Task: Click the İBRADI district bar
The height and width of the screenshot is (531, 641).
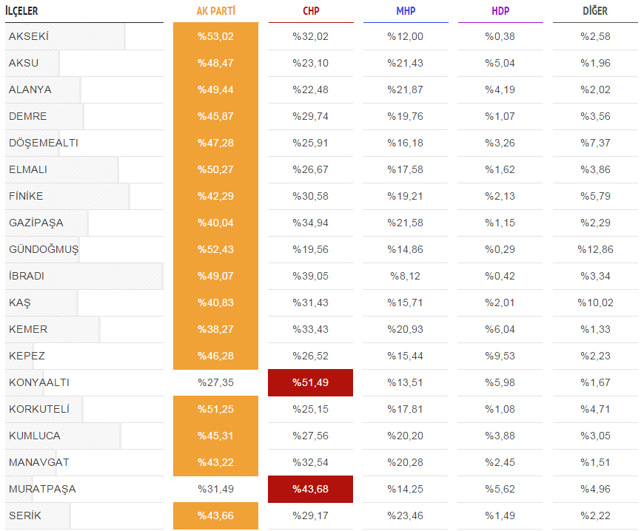Action: [84, 276]
